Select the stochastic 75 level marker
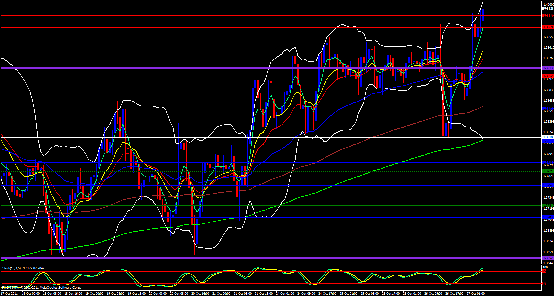Image resolution: width=554 pixels, height=296 pixels. [x=544, y=271]
